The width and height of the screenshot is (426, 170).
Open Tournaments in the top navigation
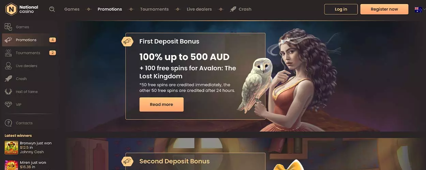coord(154,9)
